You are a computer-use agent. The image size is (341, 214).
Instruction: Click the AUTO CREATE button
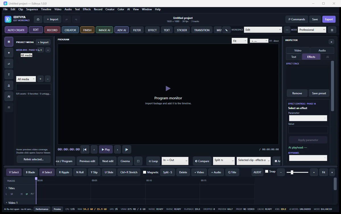[x=16, y=30]
